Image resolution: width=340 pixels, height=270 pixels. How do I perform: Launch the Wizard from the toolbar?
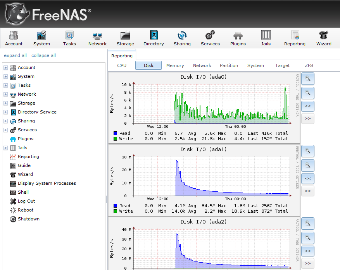point(323,39)
